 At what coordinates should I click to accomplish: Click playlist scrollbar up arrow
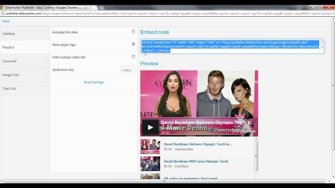click(256, 139)
